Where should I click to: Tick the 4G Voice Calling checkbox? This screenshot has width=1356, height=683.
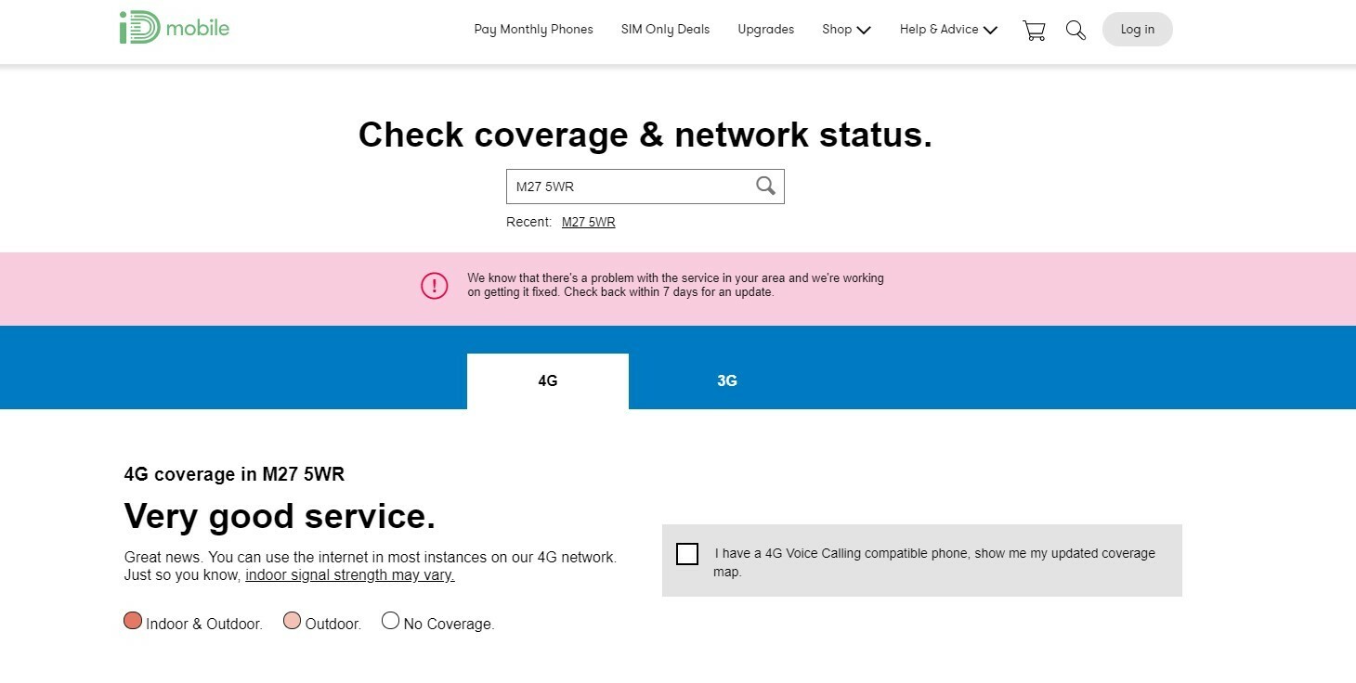(x=687, y=554)
